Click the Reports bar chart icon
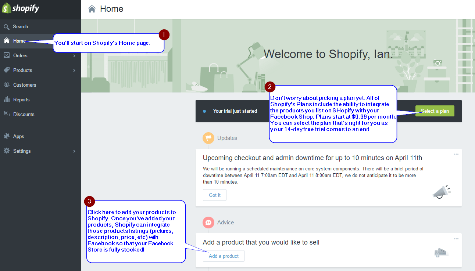This screenshot has height=271, width=475. (7, 100)
